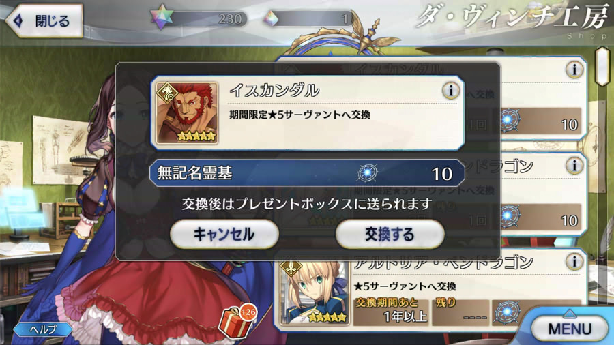Open info icon in Iskandar exchange dialog
This screenshot has width=614, height=345.
(451, 91)
